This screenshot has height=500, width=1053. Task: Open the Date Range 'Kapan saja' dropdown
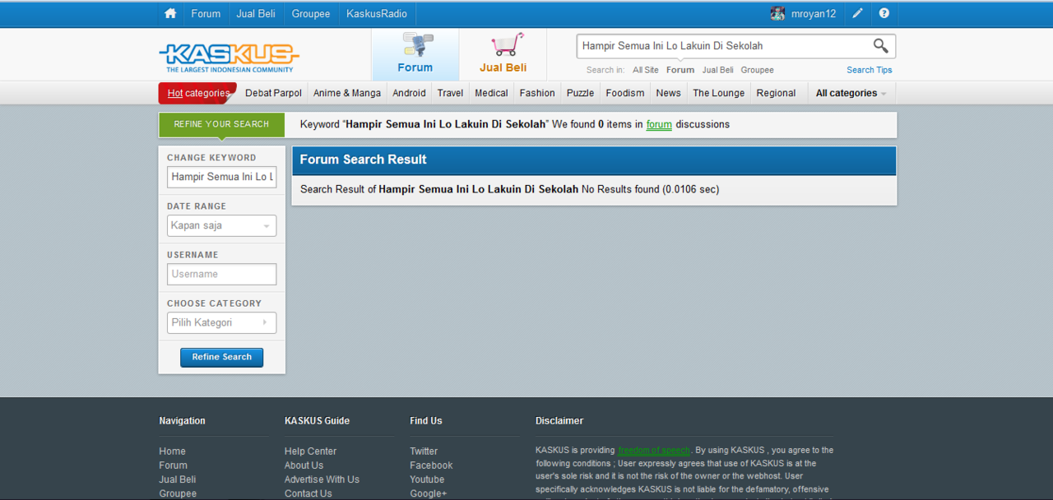coord(221,225)
